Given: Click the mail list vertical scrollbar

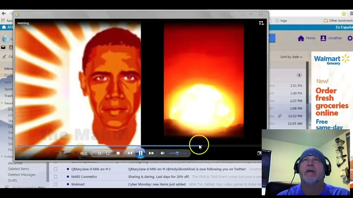Looking at the screenshot, I should 307,82.
